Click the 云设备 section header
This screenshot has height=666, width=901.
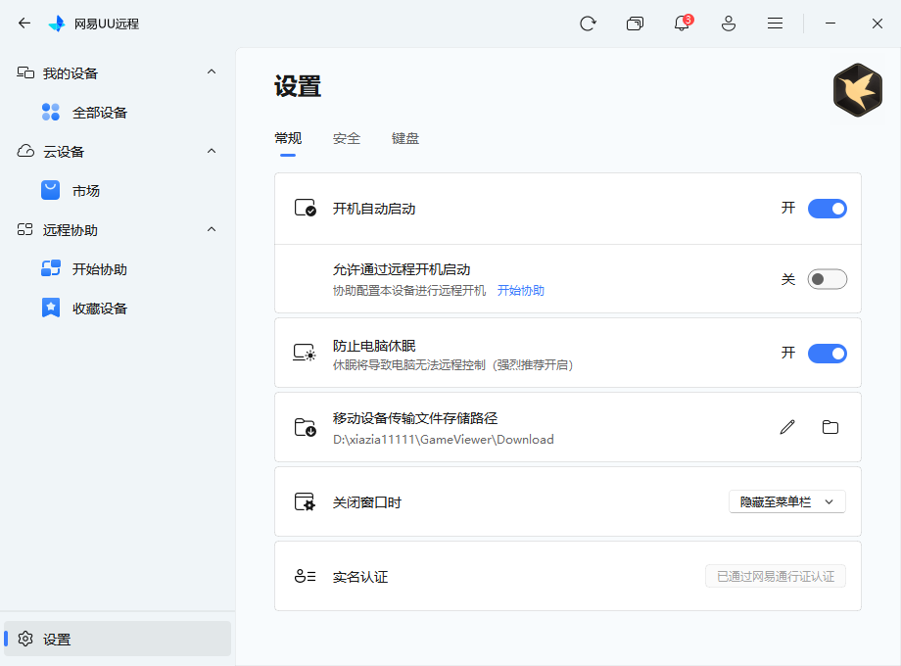[118, 152]
